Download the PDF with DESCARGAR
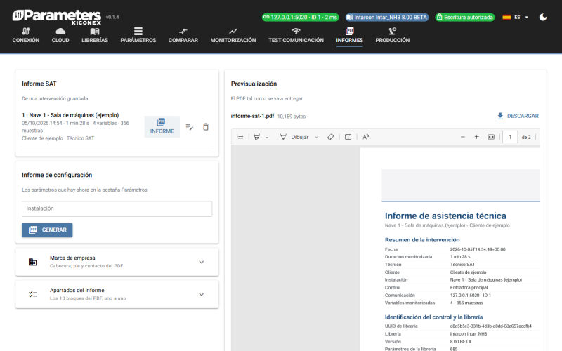Image resolution: width=562 pixels, height=351 pixels. click(518, 116)
